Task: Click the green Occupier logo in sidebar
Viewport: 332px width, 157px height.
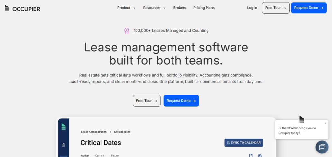Action: [64, 127]
